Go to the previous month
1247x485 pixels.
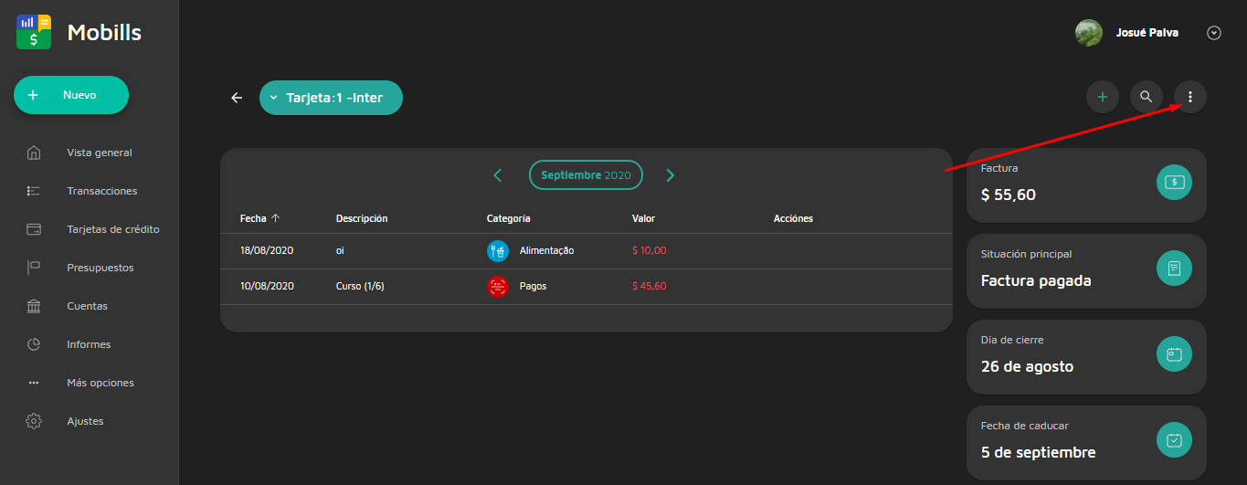tap(498, 175)
